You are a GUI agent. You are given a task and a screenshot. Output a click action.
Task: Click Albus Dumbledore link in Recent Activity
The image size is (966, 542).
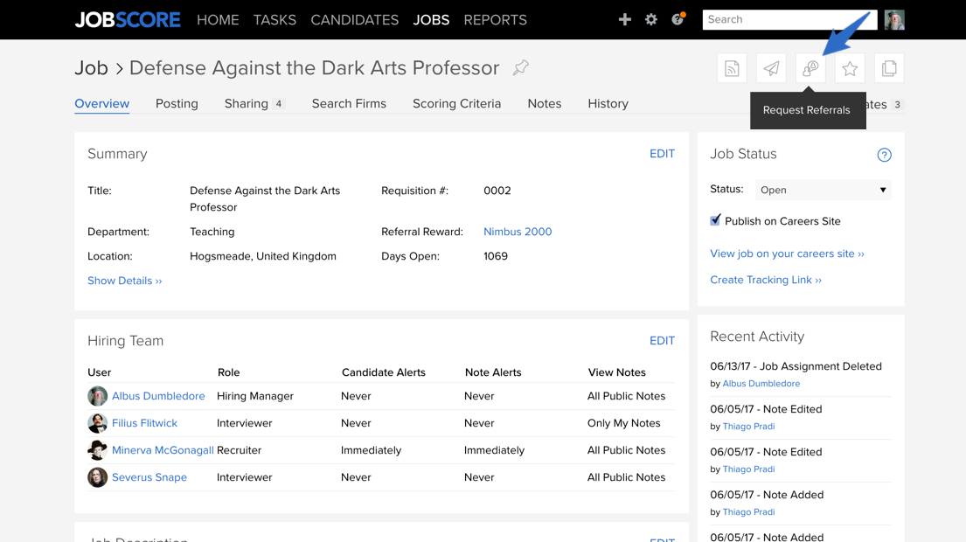[x=761, y=383]
